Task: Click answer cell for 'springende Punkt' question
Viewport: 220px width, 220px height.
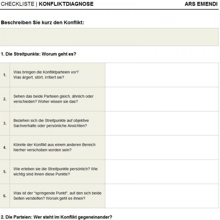Action: 162,196
